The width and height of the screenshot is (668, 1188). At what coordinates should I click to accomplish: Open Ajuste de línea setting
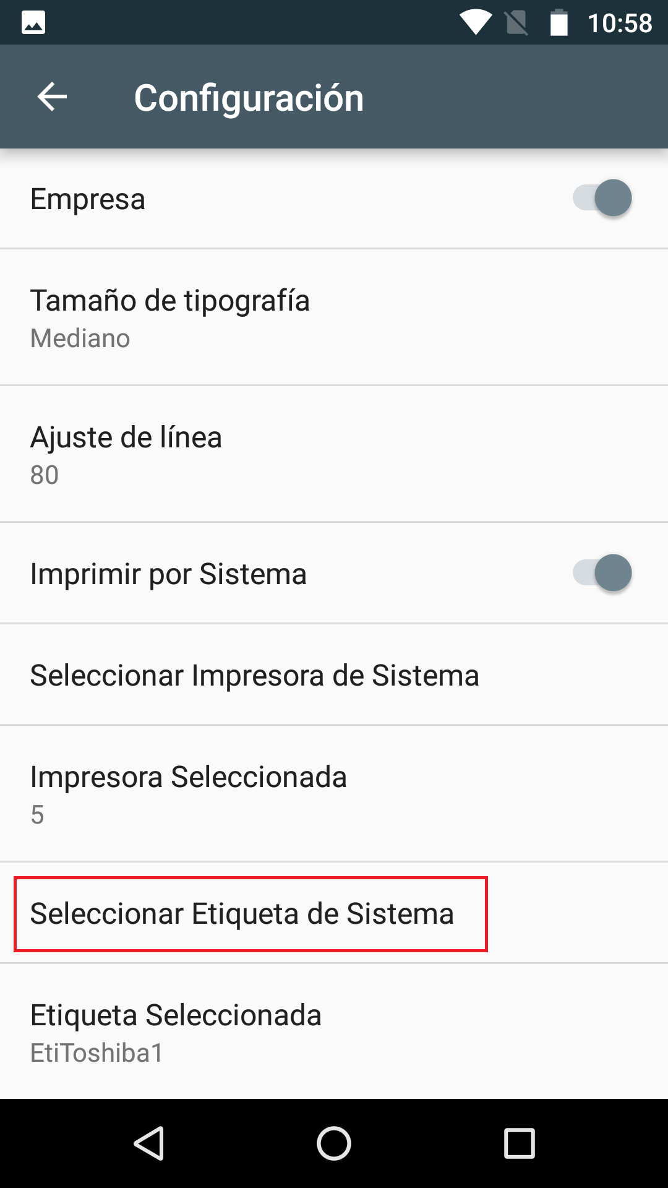126,454
